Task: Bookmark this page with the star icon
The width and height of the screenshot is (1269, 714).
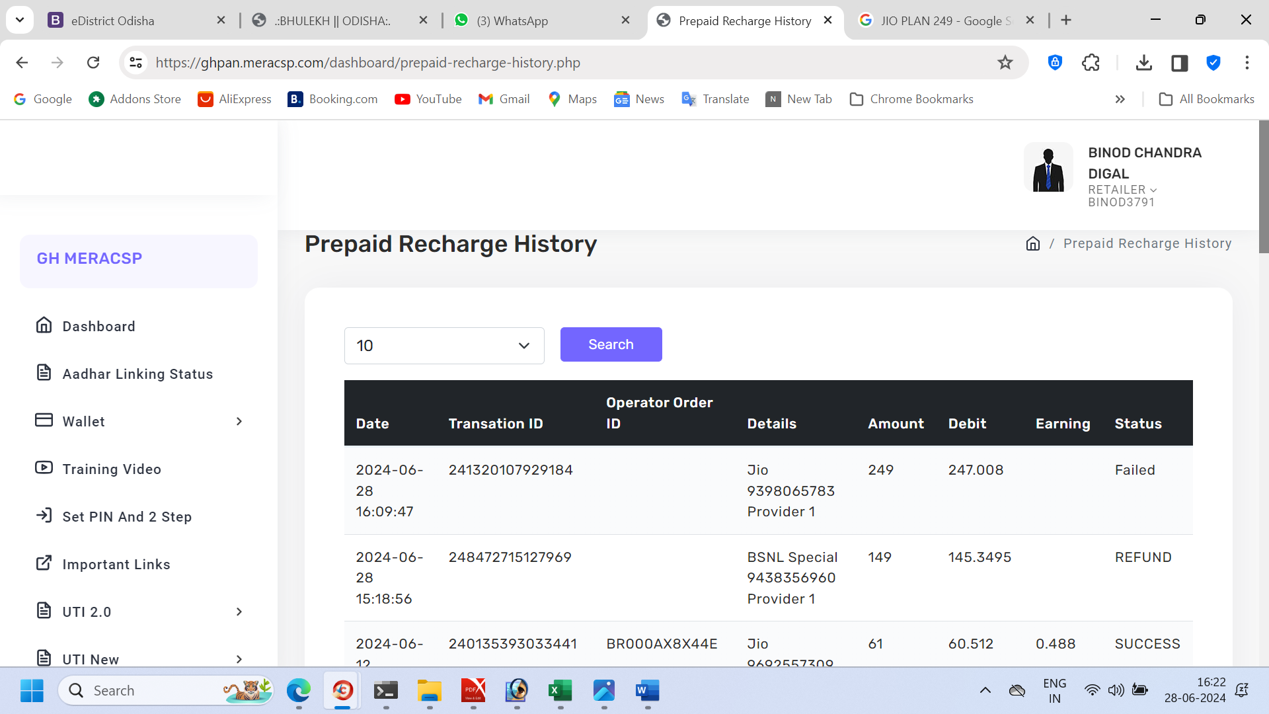Action: point(1005,63)
